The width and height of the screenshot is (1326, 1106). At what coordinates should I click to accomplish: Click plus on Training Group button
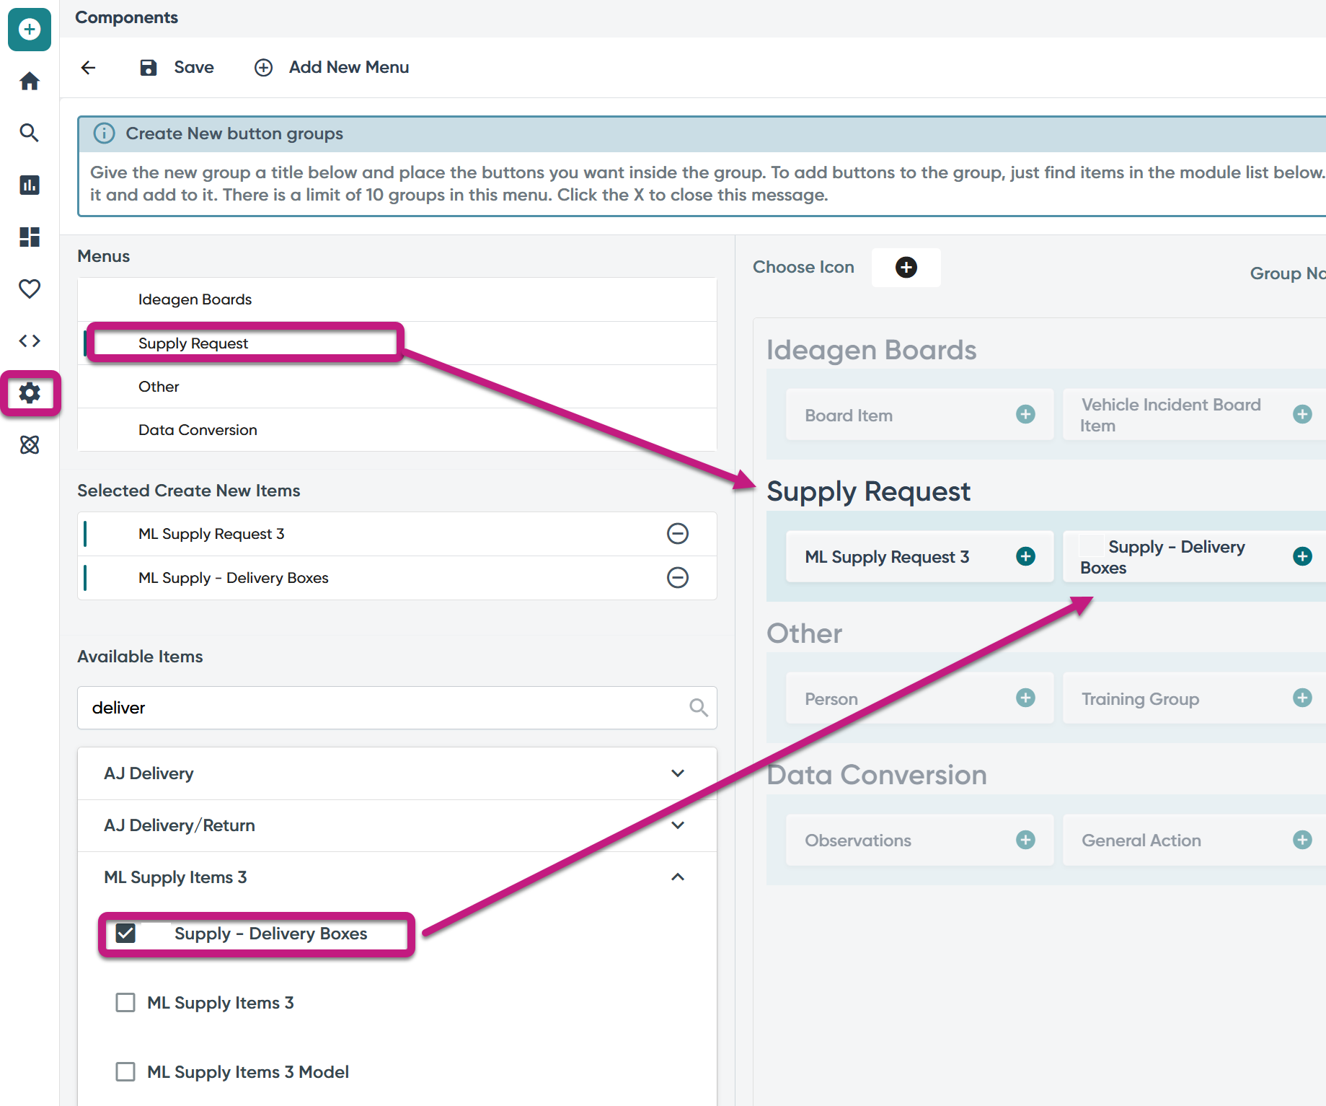[1302, 698]
